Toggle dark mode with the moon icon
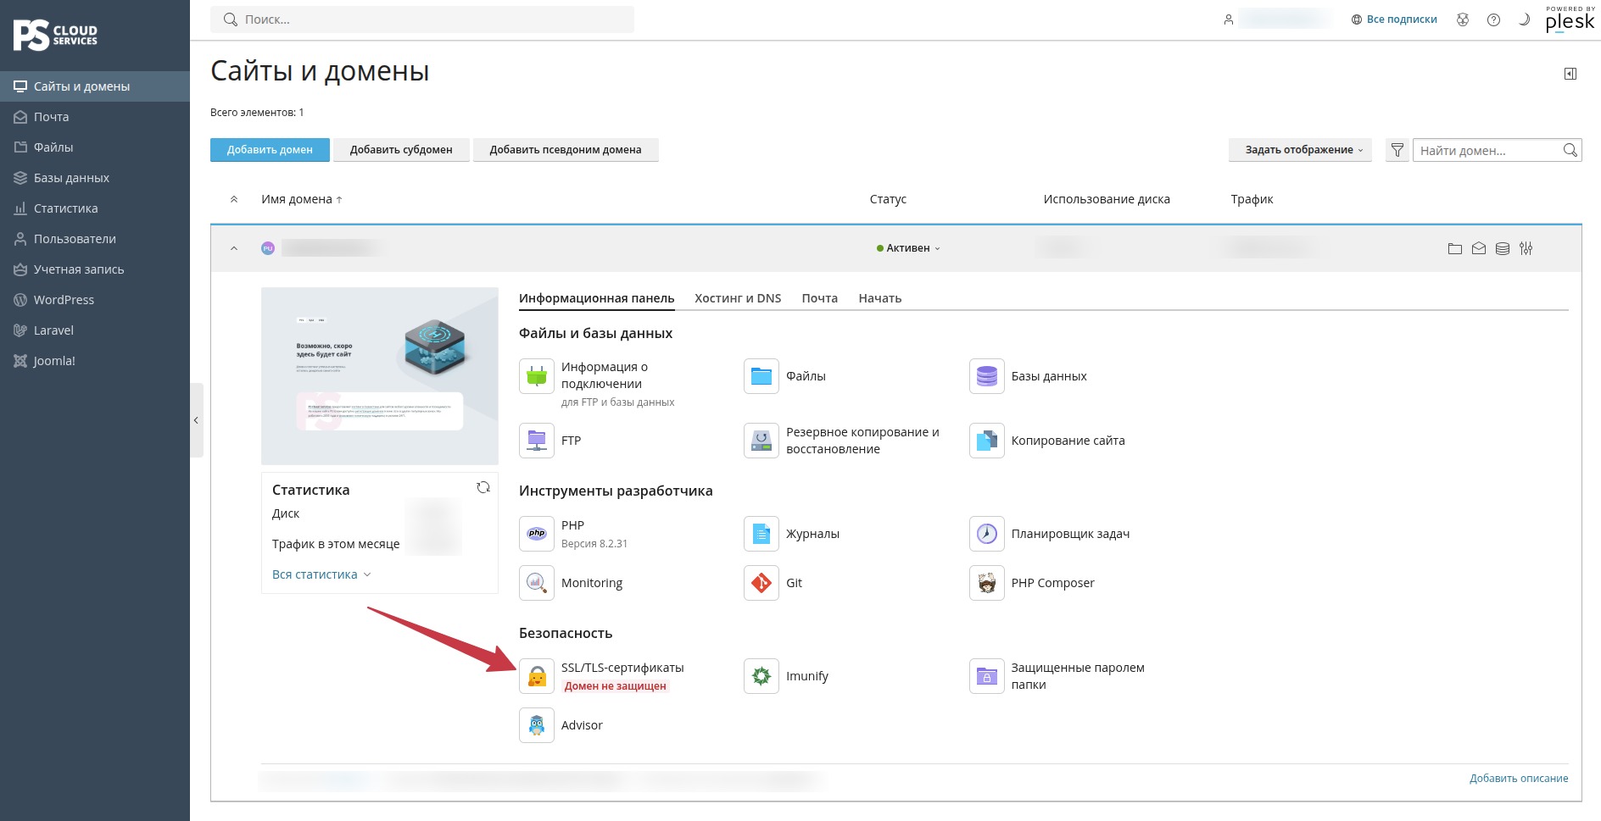This screenshot has height=821, width=1601. (1524, 19)
